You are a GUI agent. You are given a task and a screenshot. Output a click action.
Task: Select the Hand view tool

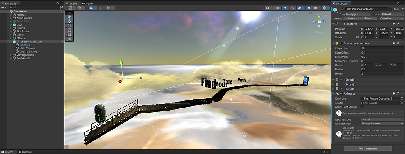[x=70, y=17]
